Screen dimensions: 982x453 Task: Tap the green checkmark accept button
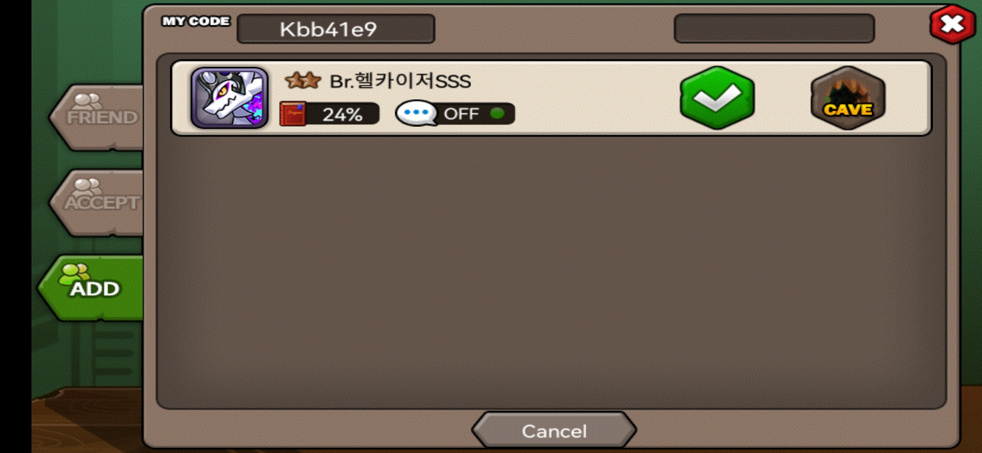pos(717,97)
